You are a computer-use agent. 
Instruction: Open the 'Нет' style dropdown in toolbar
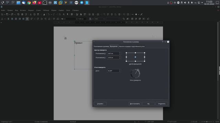point(100,19)
